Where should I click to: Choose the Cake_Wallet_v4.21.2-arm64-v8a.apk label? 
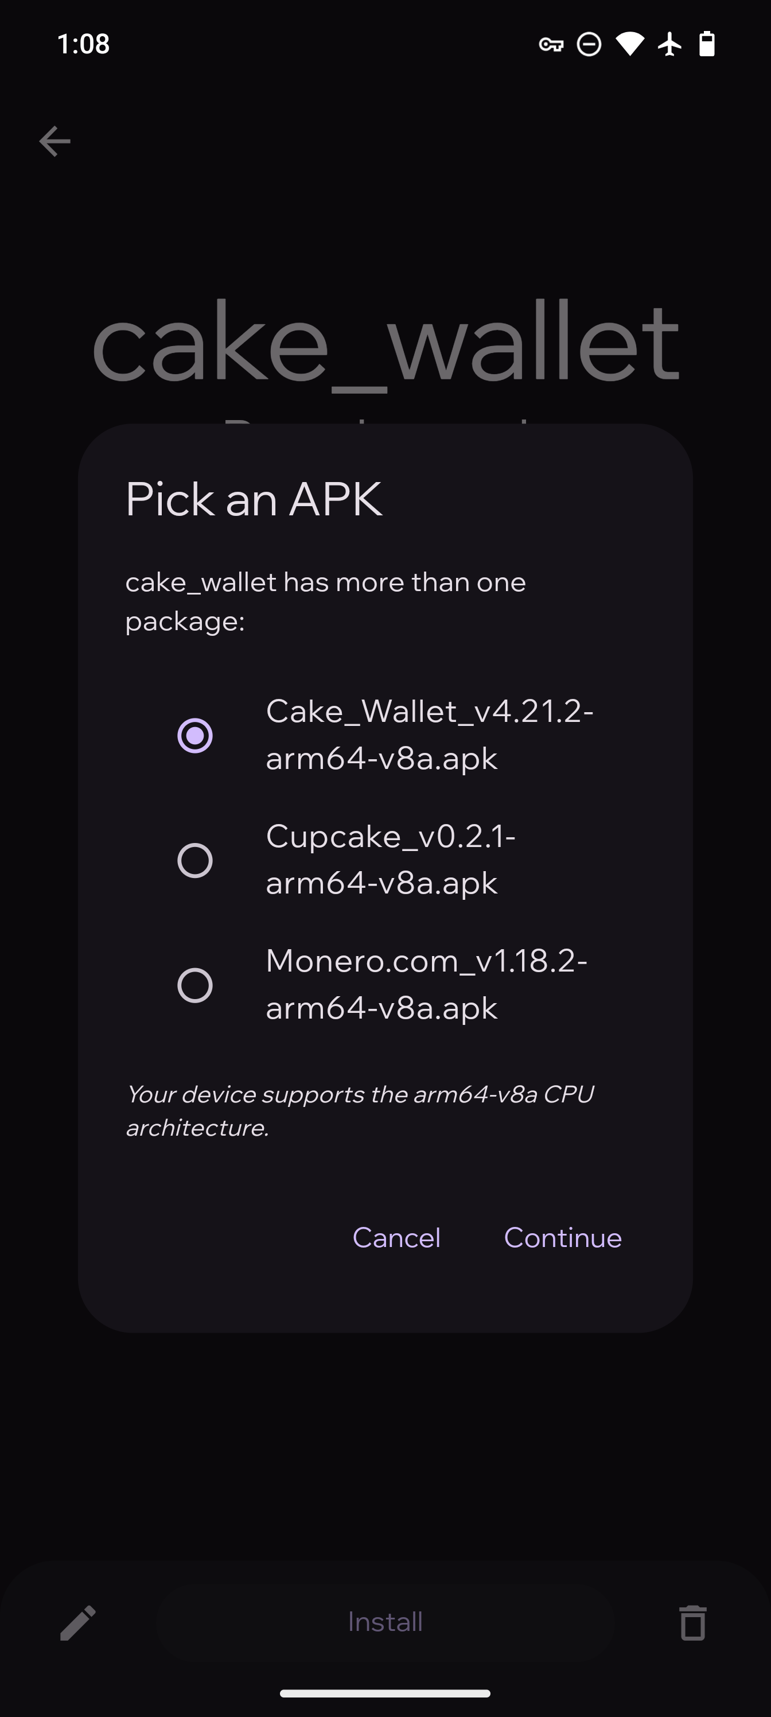pos(429,735)
